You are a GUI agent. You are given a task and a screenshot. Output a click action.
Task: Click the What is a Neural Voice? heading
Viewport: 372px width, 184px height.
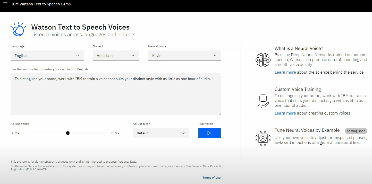coord(299,48)
